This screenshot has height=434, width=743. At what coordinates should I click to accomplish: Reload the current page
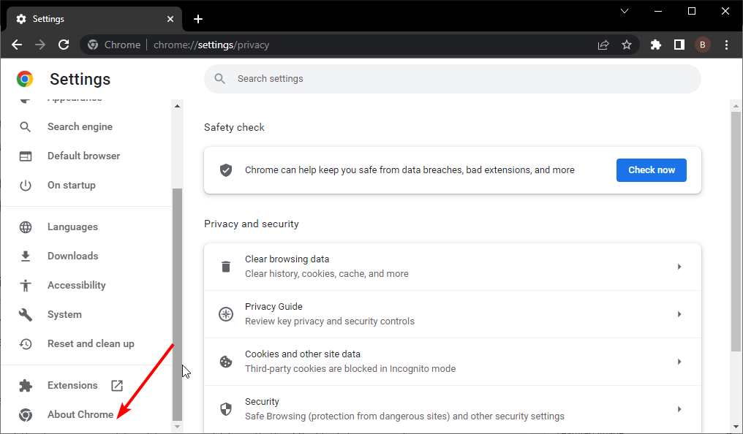(64, 45)
